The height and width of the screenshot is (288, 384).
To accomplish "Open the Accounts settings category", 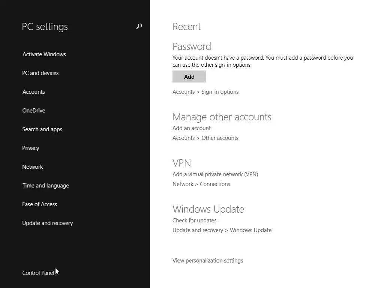I will click(x=33, y=92).
